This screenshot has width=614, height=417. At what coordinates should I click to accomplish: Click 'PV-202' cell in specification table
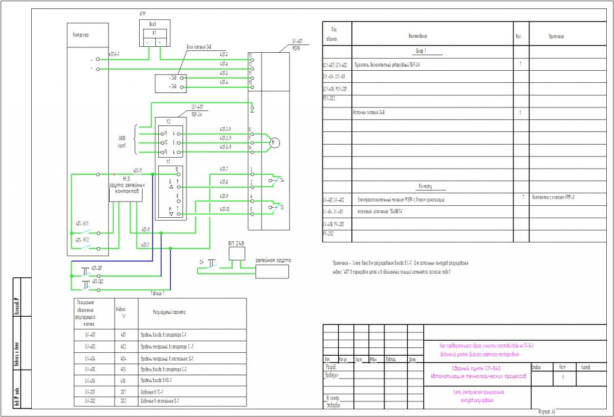[x=328, y=233]
